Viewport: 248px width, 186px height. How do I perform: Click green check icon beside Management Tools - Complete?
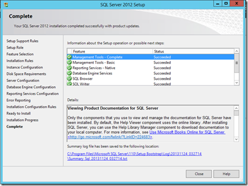(70, 57)
